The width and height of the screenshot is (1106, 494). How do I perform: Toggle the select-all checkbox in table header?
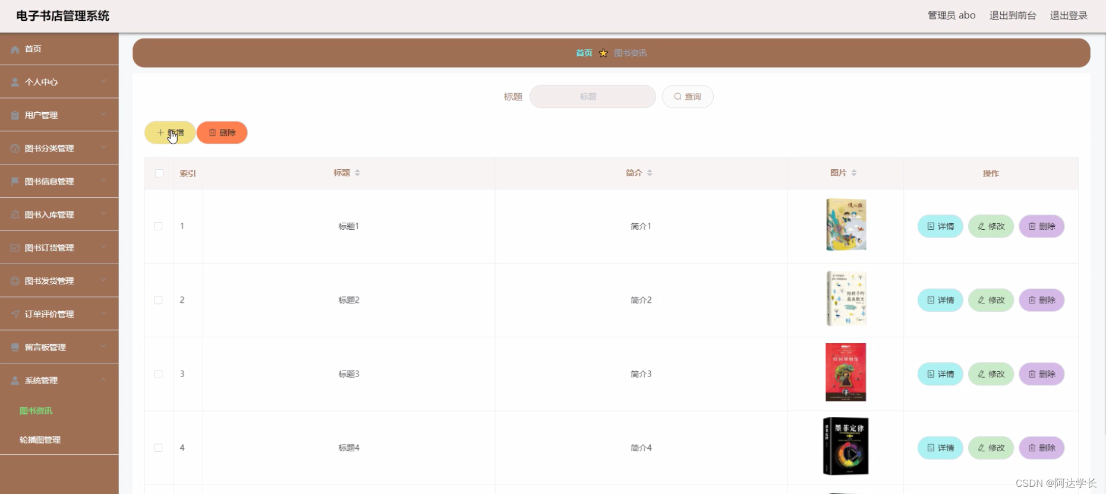point(159,173)
